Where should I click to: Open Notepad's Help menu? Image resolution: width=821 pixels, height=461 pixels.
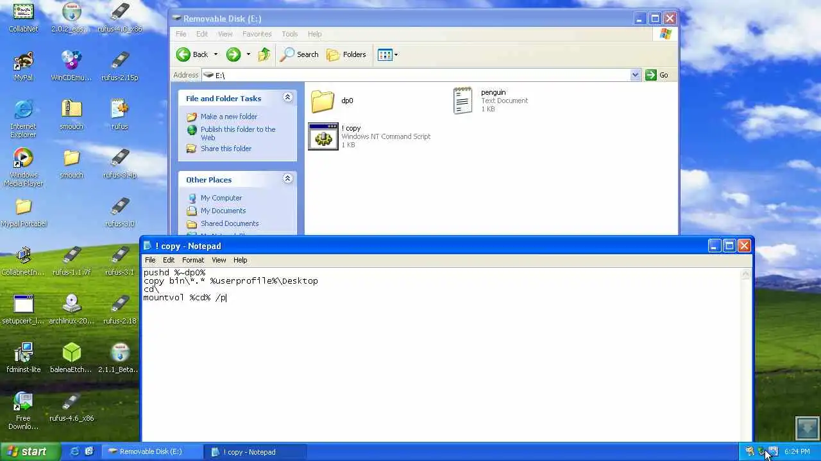pyautogui.click(x=240, y=260)
